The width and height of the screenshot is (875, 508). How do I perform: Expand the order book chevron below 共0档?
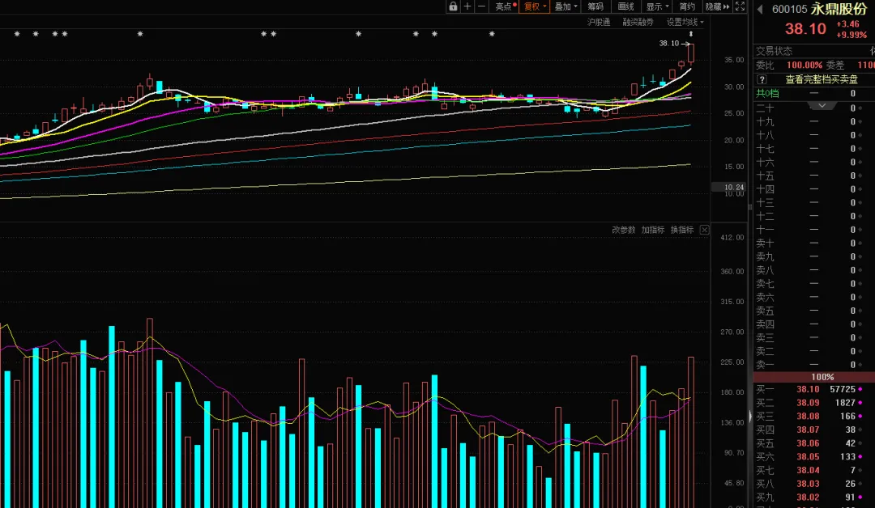[x=822, y=105]
